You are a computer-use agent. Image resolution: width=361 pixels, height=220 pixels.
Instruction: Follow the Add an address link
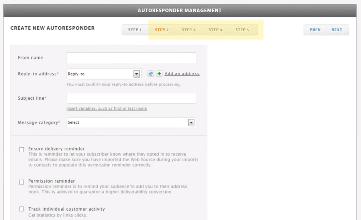(182, 74)
